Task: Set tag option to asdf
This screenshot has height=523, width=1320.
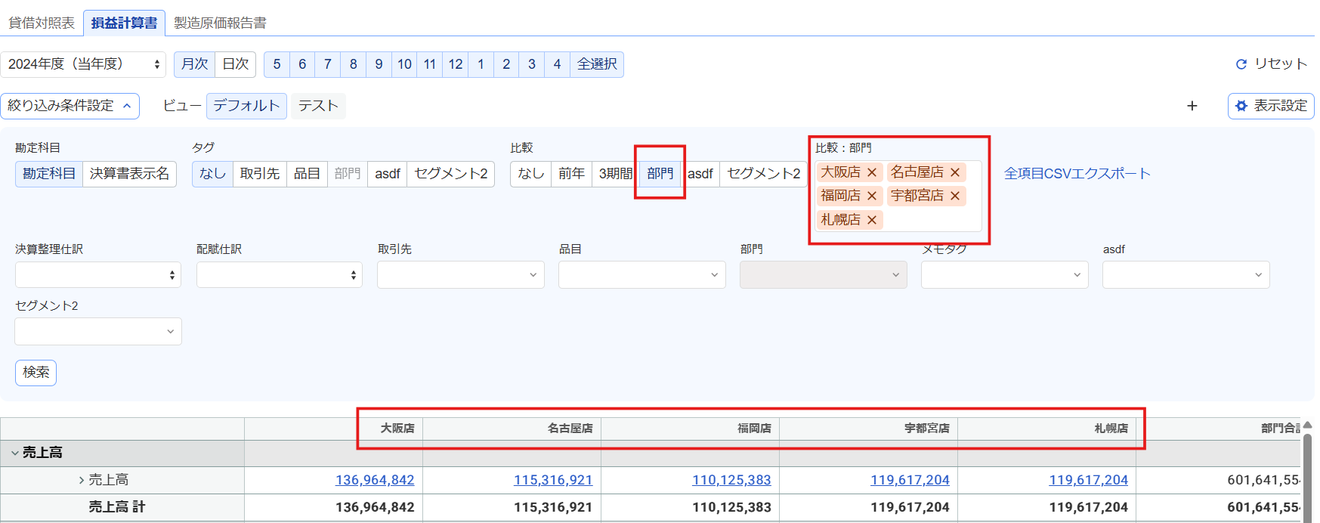Action: pos(388,174)
